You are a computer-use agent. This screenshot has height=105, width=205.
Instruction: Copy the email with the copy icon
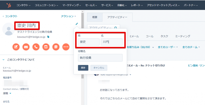[x=48, y=37]
